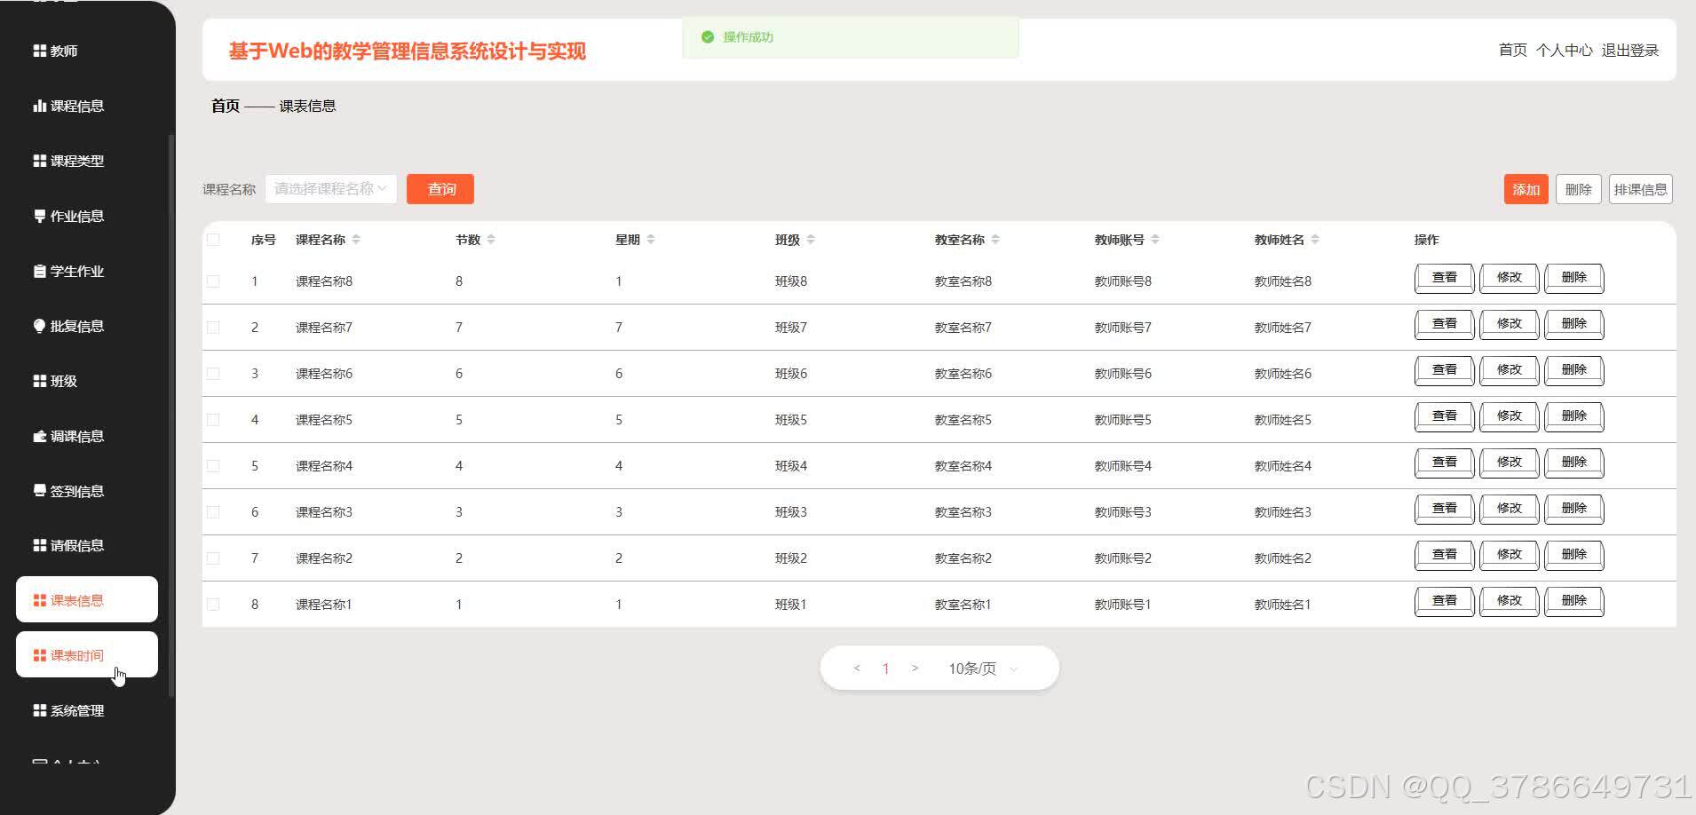Image resolution: width=1696 pixels, height=815 pixels.
Task: Click 退出登录 to log out
Action: pos(1630,51)
